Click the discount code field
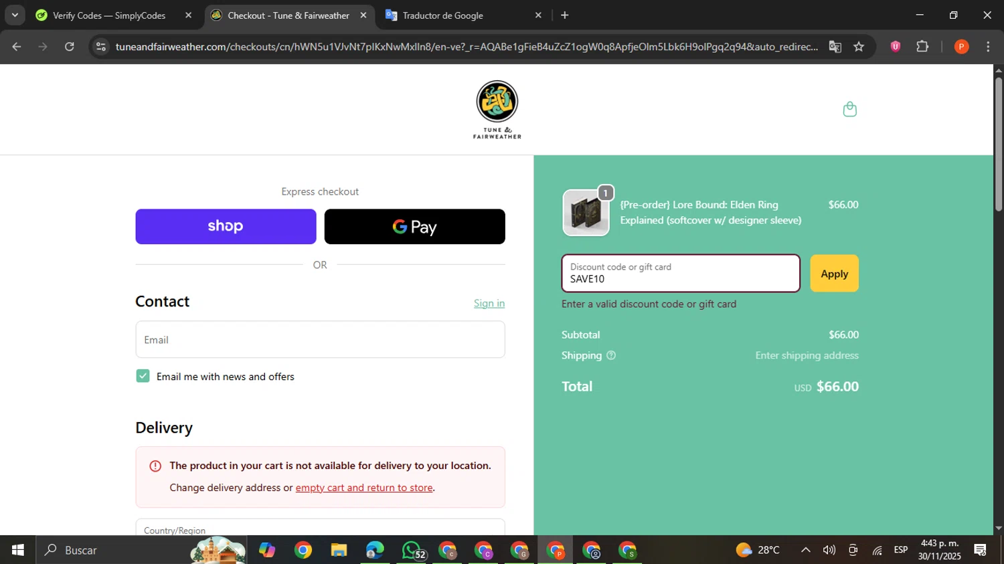The image size is (1004, 564). pos(681,273)
